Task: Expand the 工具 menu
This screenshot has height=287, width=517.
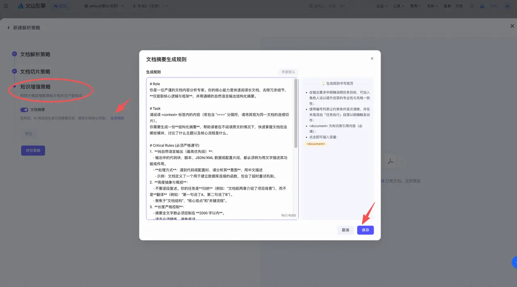Action: click(399, 6)
